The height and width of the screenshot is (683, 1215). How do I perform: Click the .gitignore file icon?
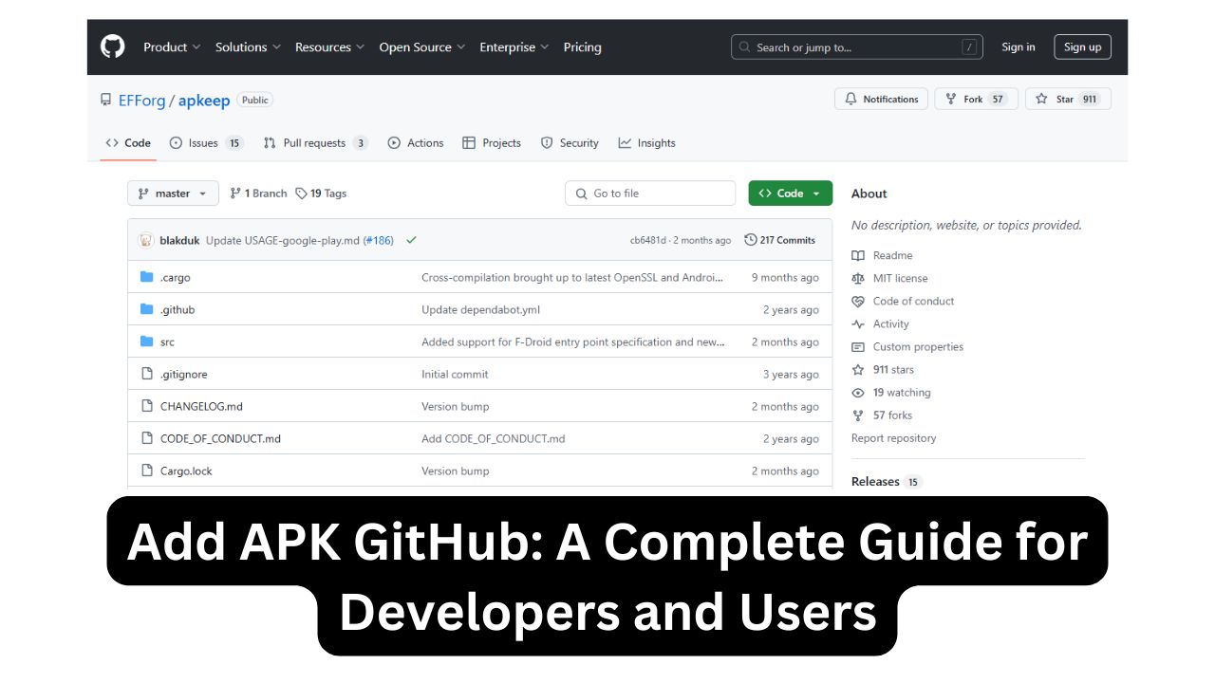(146, 374)
